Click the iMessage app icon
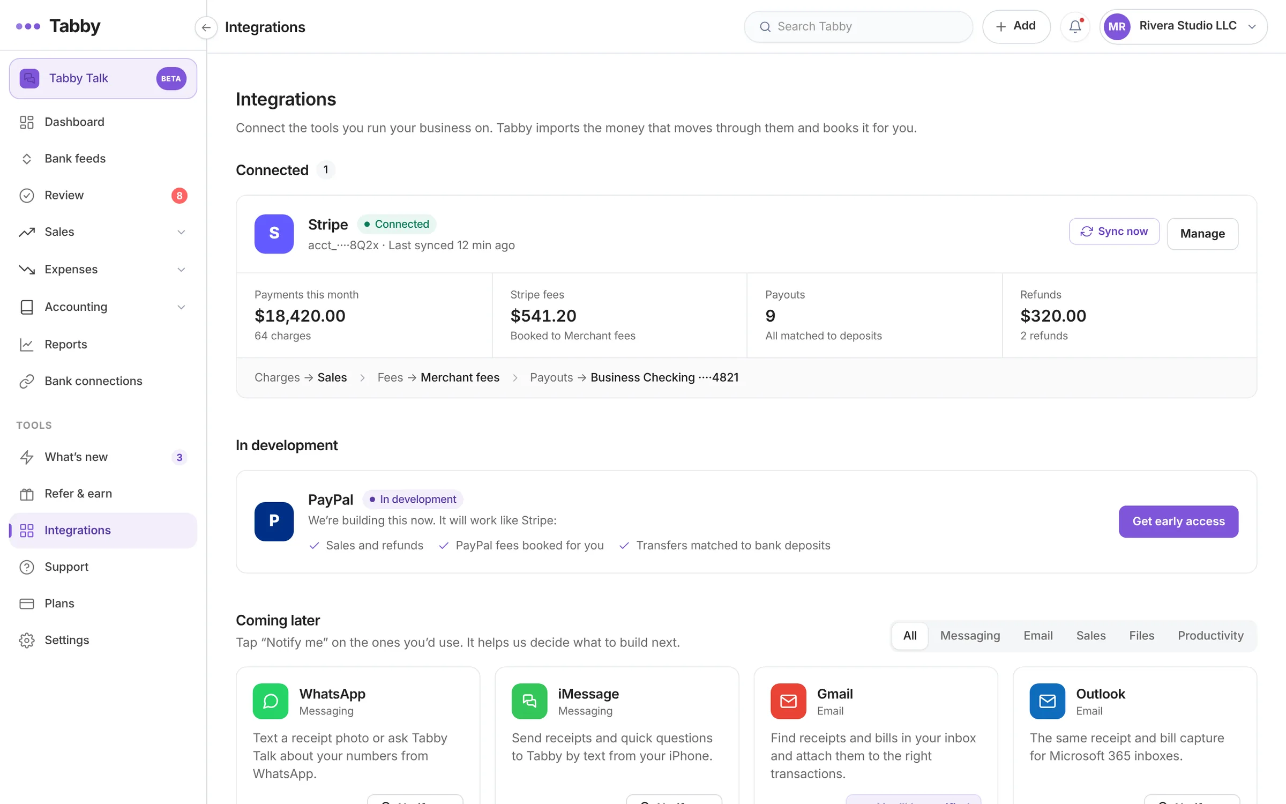The height and width of the screenshot is (804, 1286). 529,701
